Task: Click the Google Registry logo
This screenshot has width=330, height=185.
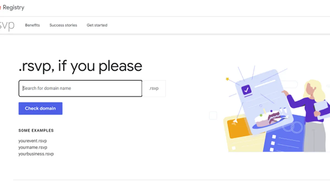Action: coord(12,7)
